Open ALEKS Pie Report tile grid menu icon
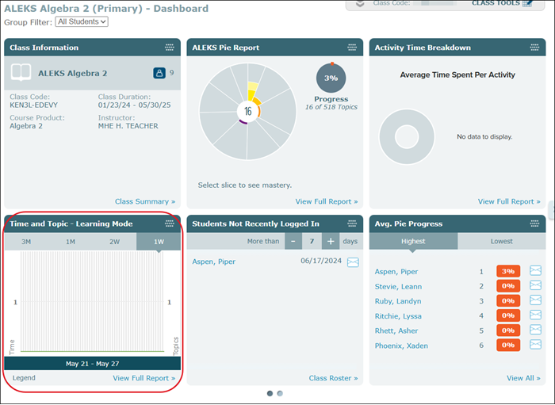 coord(351,48)
